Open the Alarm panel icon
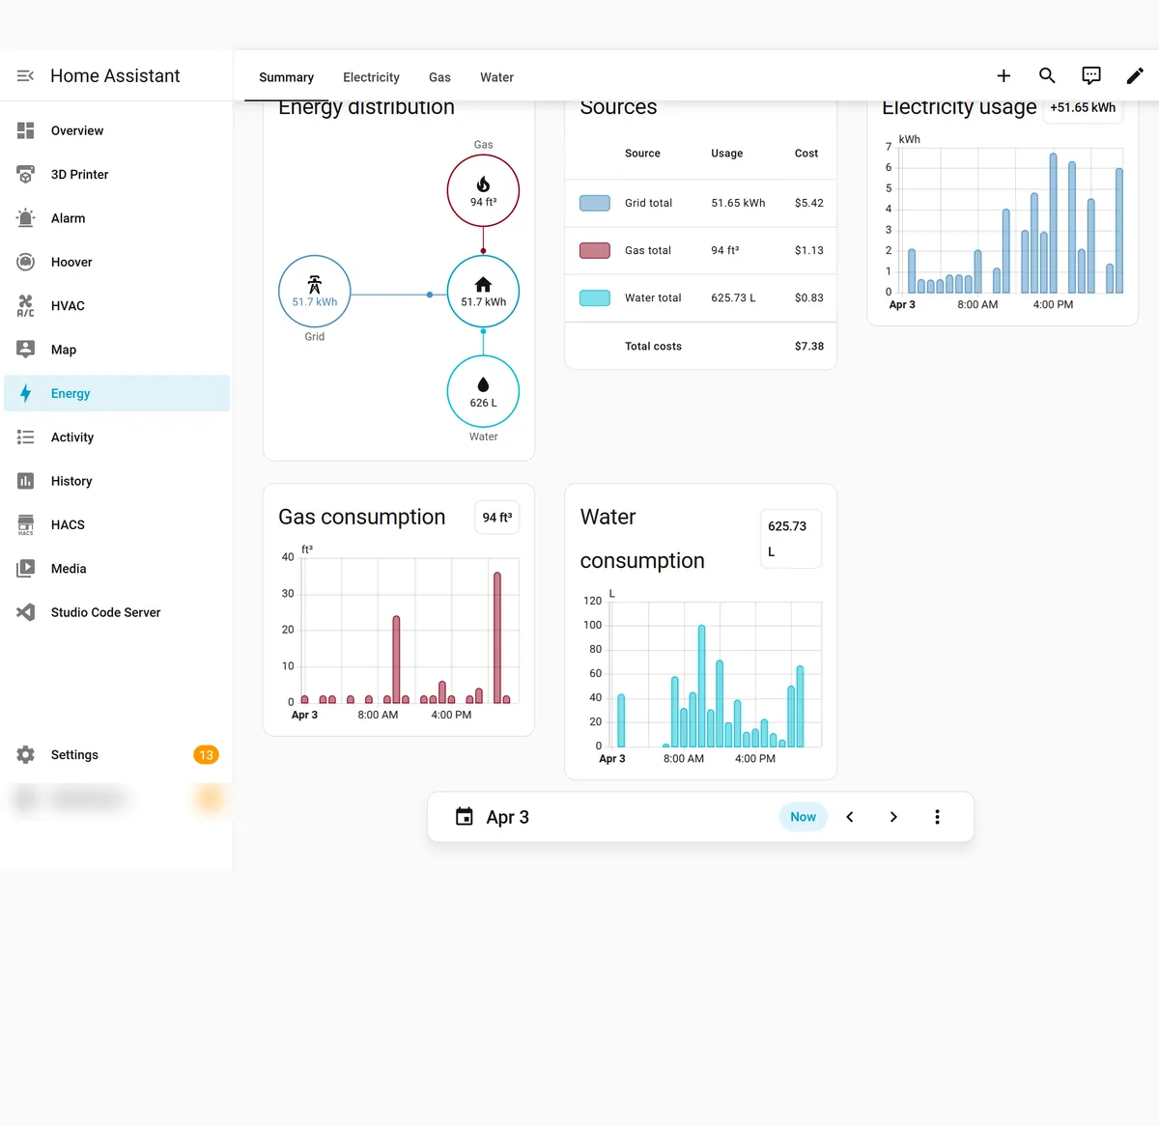1159x1126 pixels. [x=26, y=218]
